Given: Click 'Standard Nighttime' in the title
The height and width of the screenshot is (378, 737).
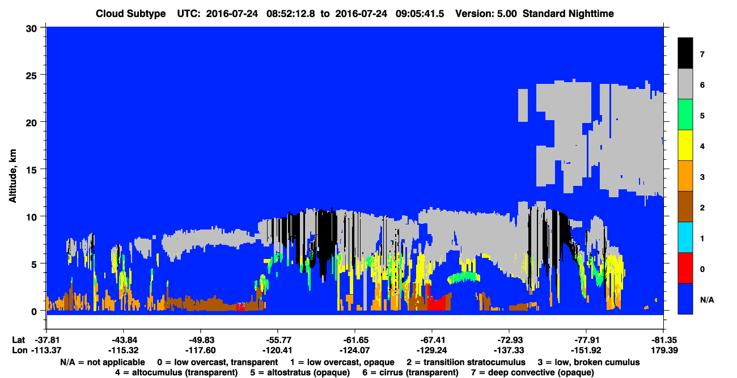Looking at the screenshot, I should point(567,13).
